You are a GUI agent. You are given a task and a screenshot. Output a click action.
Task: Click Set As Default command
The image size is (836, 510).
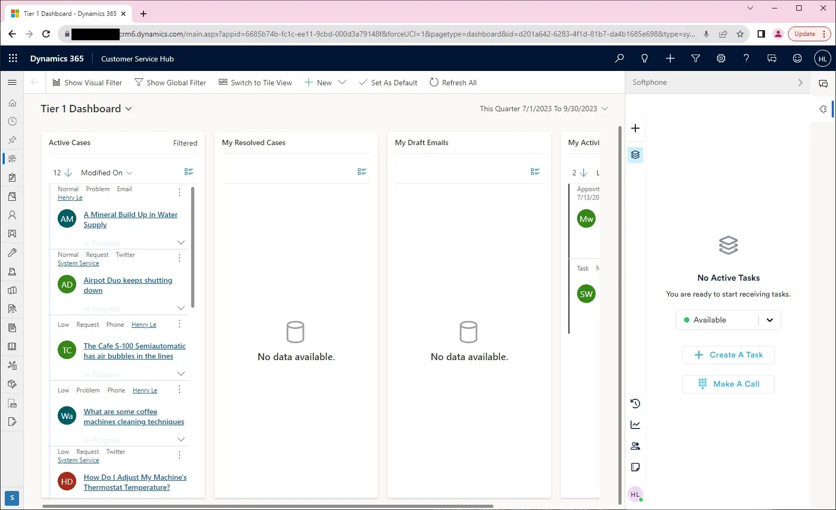388,83
